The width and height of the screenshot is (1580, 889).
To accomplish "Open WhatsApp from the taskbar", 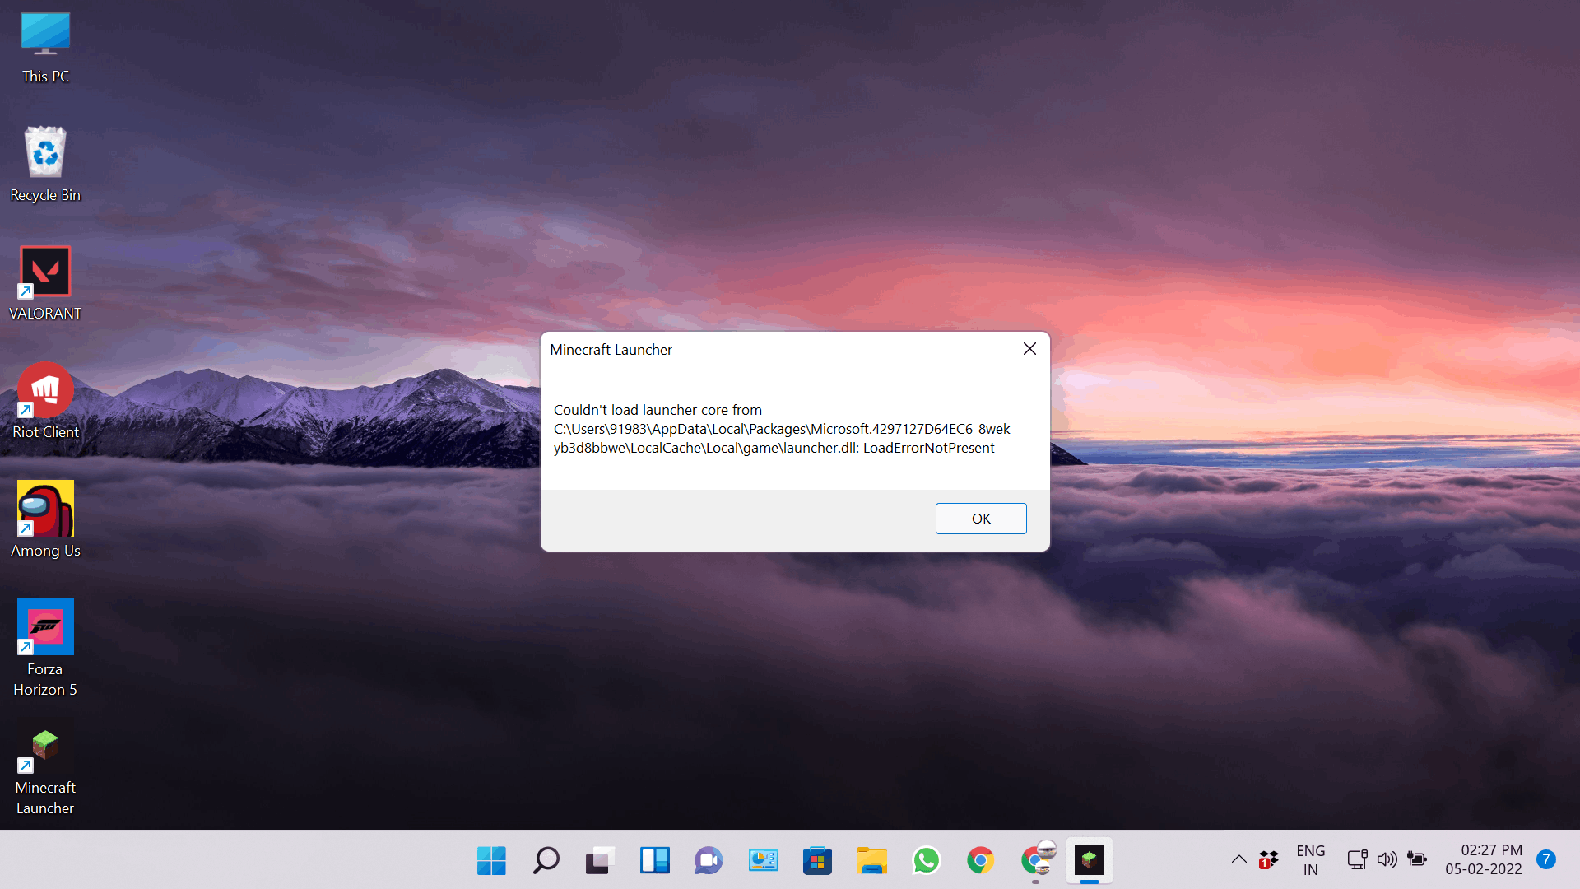I will (x=926, y=859).
